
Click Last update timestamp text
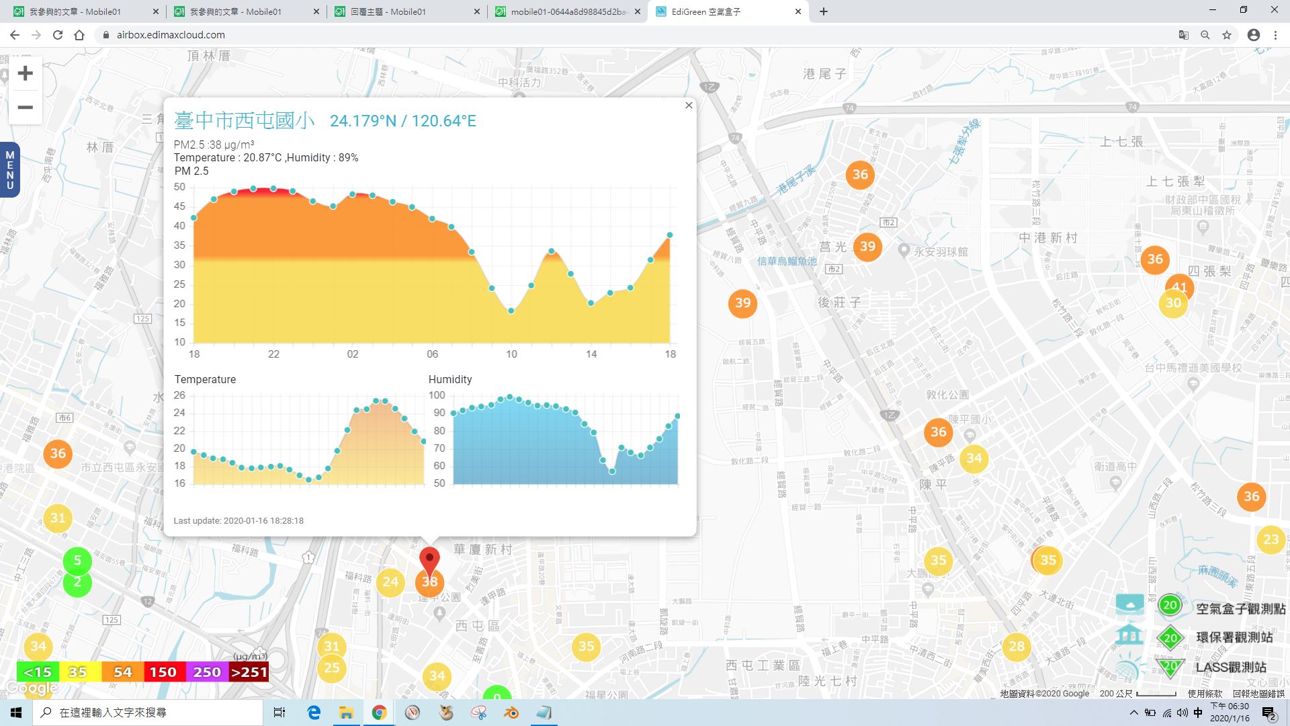[239, 521]
